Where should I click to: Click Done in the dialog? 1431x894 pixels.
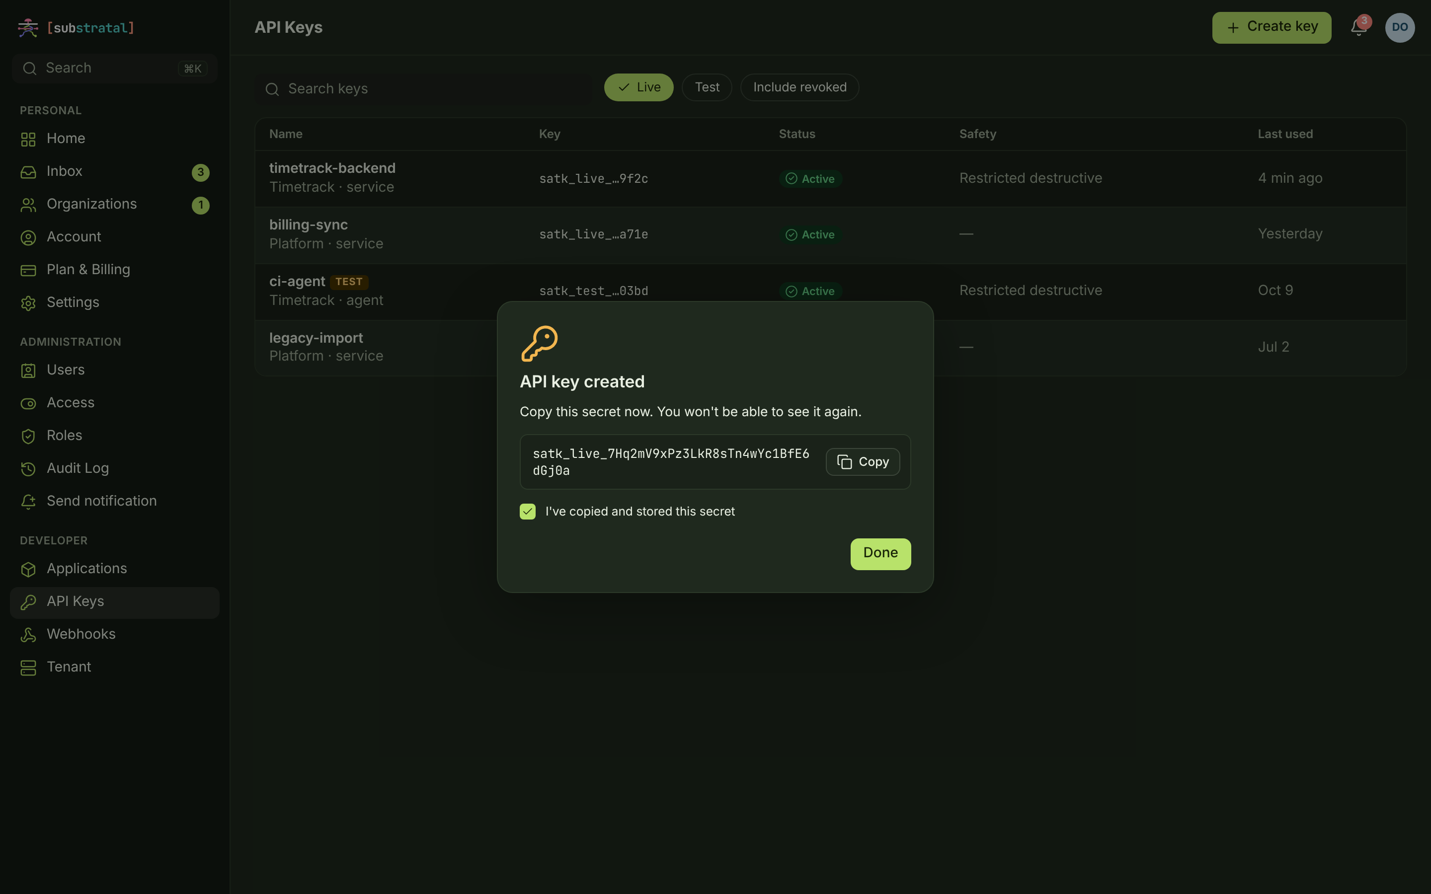[880, 553]
